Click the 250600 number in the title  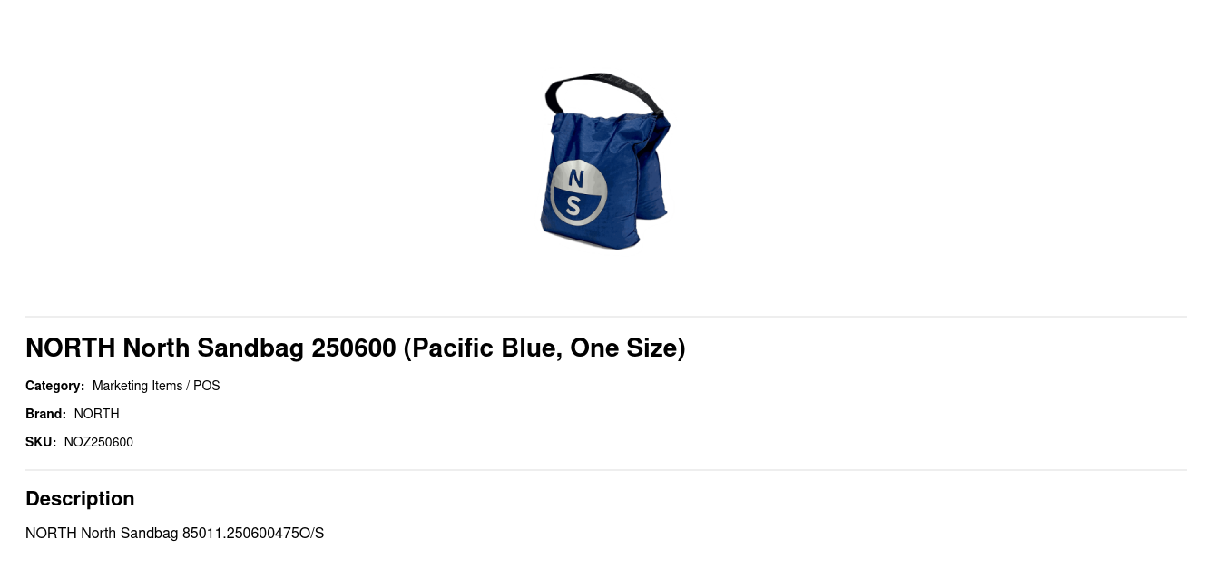(354, 348)
